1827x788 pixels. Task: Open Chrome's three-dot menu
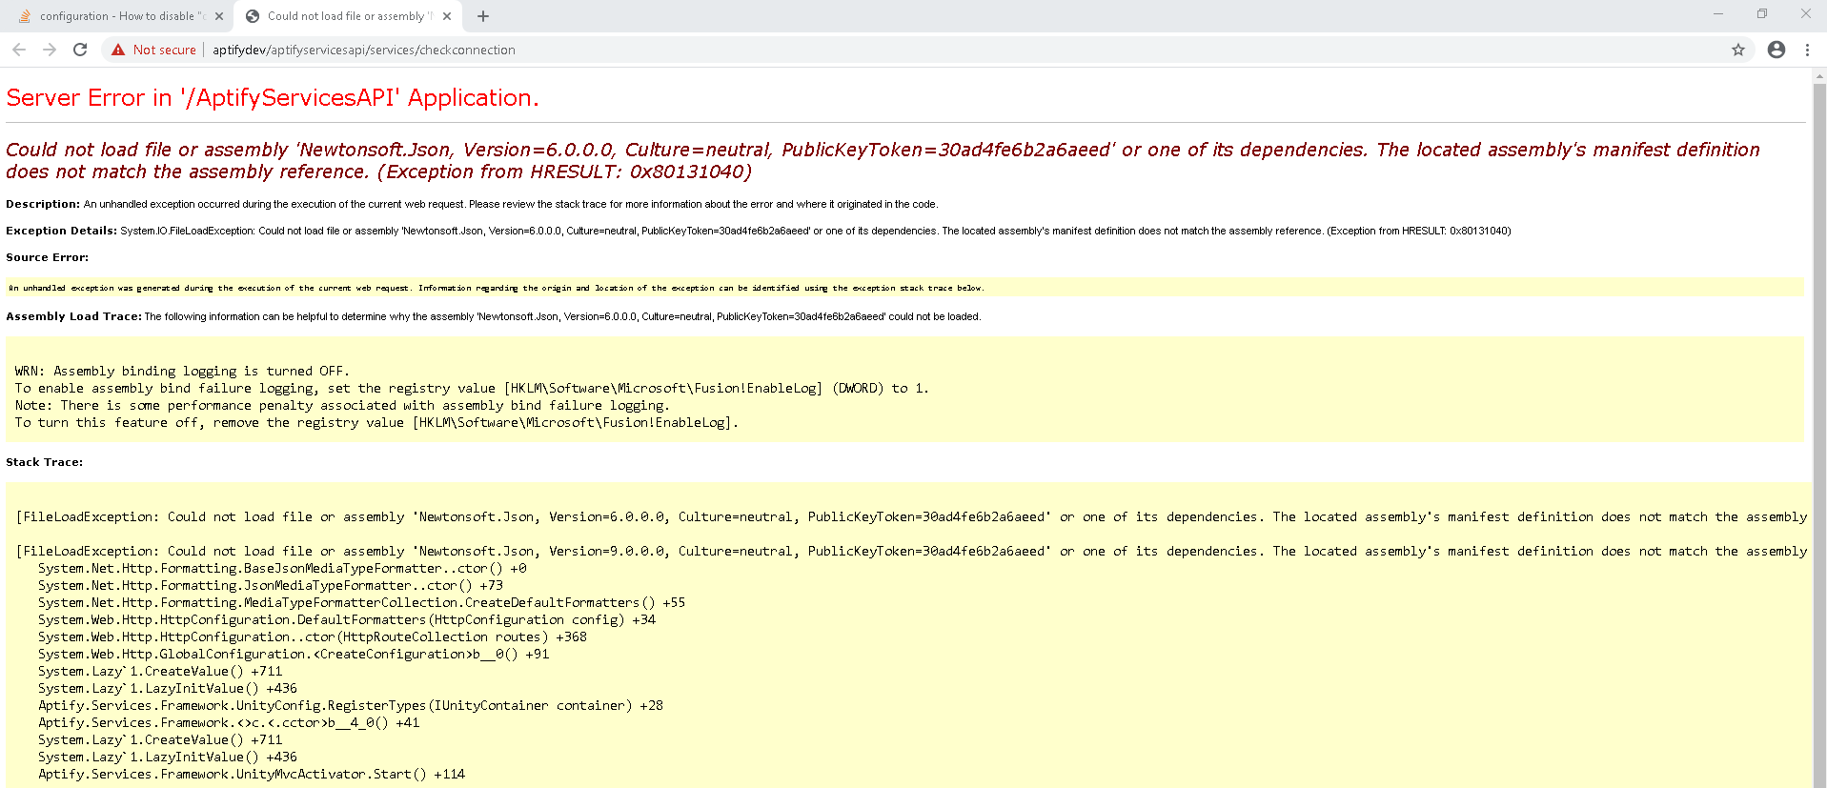pyautogui.click(x=1807, y=50)
